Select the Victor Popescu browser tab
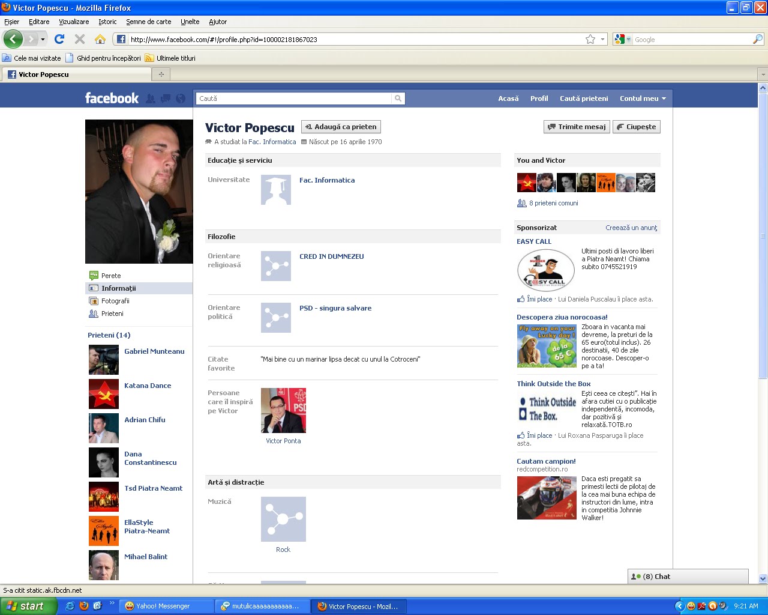768x615 pixels. point(77,74)
